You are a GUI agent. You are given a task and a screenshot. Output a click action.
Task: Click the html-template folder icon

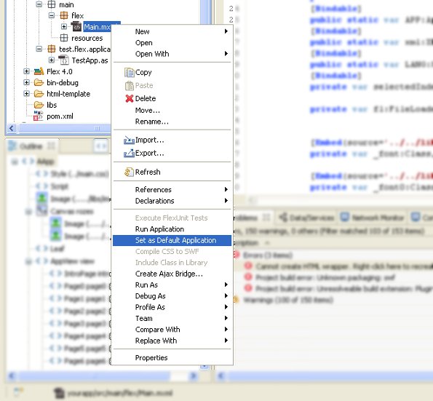tap(39, 94)
